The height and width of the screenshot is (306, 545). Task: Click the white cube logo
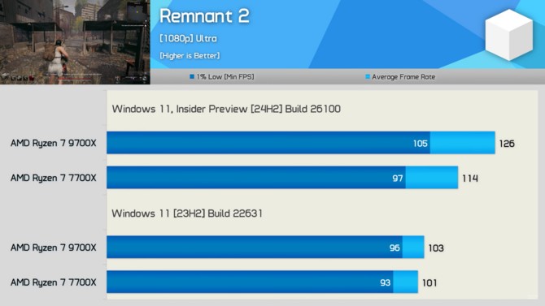(509, 35)
